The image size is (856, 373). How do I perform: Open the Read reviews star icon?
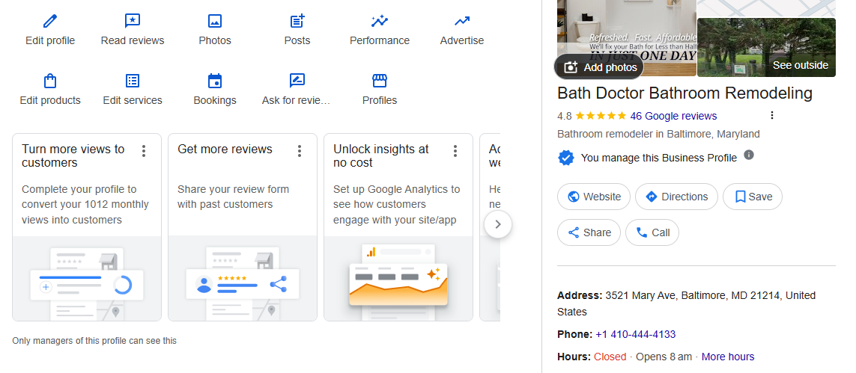point(133,21)
